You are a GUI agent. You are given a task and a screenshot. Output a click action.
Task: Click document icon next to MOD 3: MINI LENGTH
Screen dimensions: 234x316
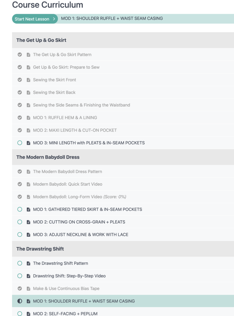click(28, 143)
